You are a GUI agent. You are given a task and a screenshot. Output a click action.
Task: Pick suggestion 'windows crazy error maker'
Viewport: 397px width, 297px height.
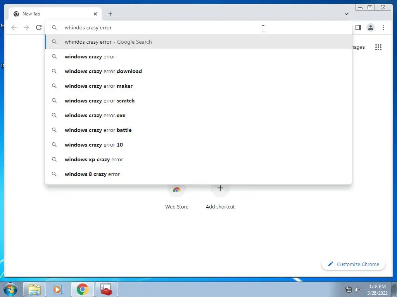[198, 86]
